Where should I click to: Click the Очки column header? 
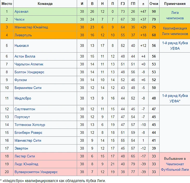(154, 4)
